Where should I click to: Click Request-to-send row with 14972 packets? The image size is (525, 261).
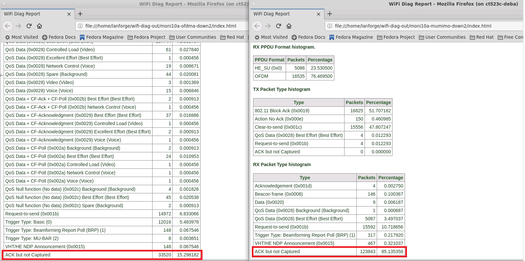102,214
